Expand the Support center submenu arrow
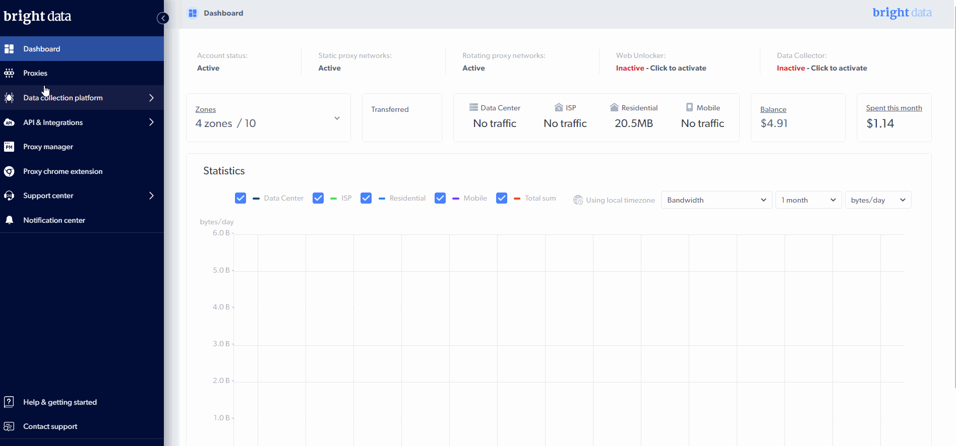 (151, 196)
